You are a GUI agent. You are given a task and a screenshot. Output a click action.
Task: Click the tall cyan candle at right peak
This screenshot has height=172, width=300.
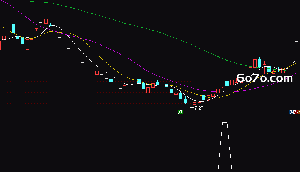click(x=259, y=62)
